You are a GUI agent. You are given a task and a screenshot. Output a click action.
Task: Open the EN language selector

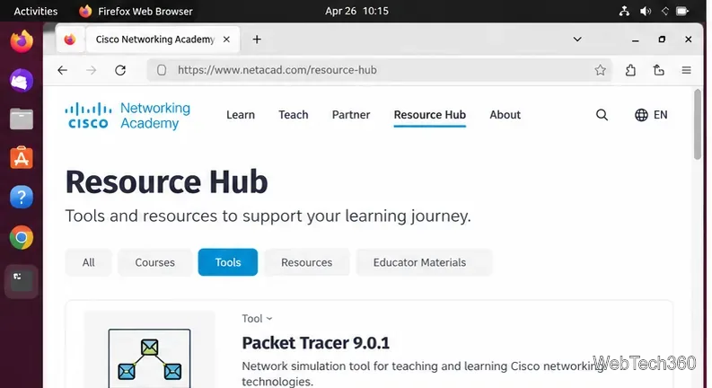click(651, 115)
